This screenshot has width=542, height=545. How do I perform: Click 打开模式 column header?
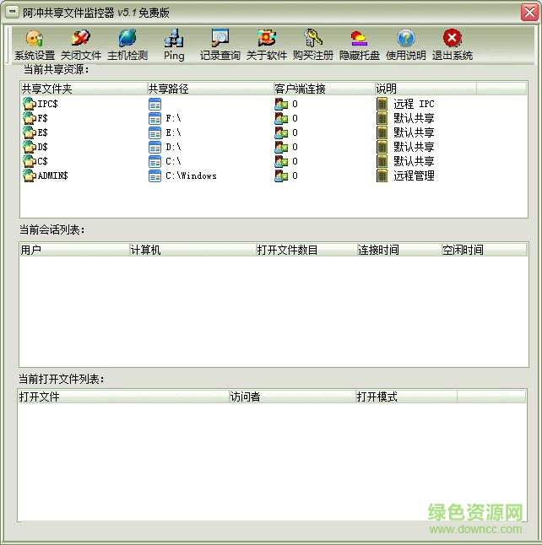click(406, 397)
